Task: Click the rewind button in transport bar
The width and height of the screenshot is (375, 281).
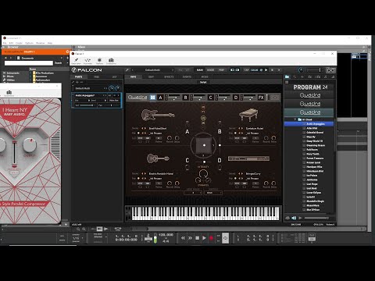Action: (183, 238)
